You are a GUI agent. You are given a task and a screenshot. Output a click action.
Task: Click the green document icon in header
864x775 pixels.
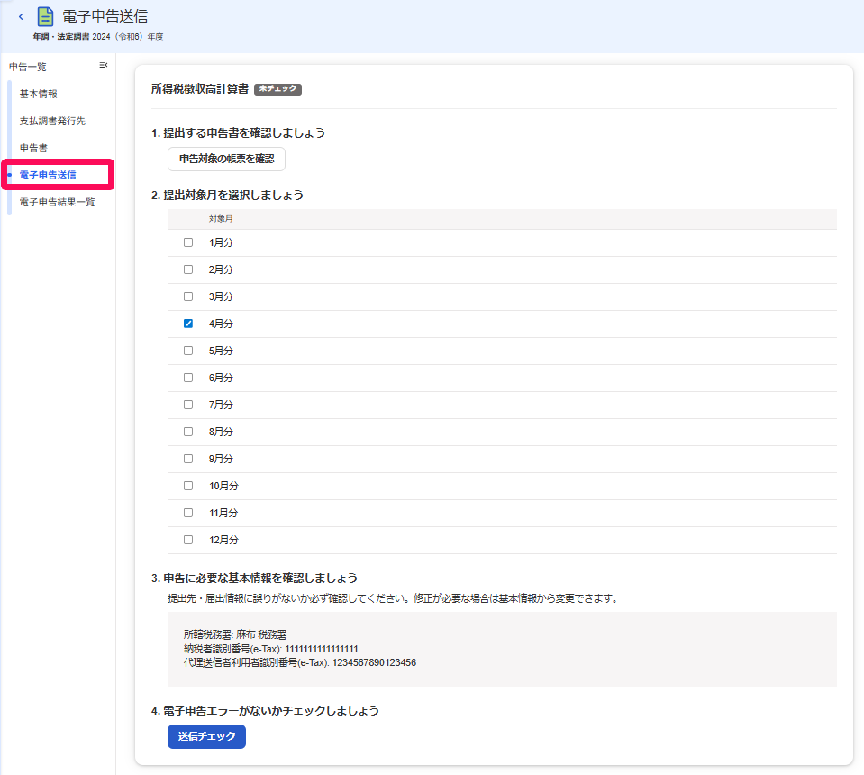pos(45,16)
